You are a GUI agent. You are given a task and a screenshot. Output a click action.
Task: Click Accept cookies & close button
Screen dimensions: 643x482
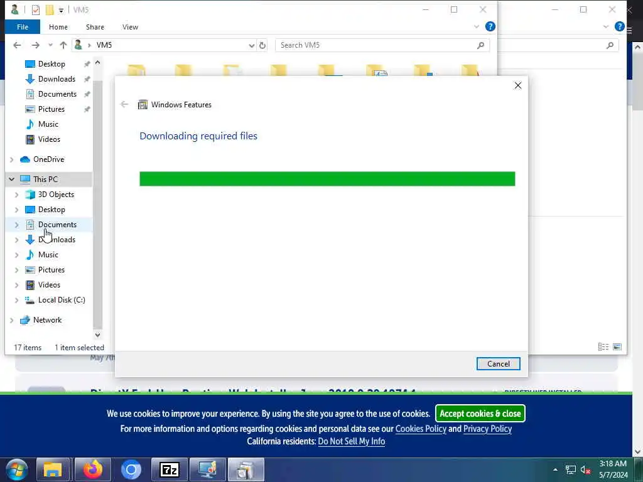[x=480, y=414]
